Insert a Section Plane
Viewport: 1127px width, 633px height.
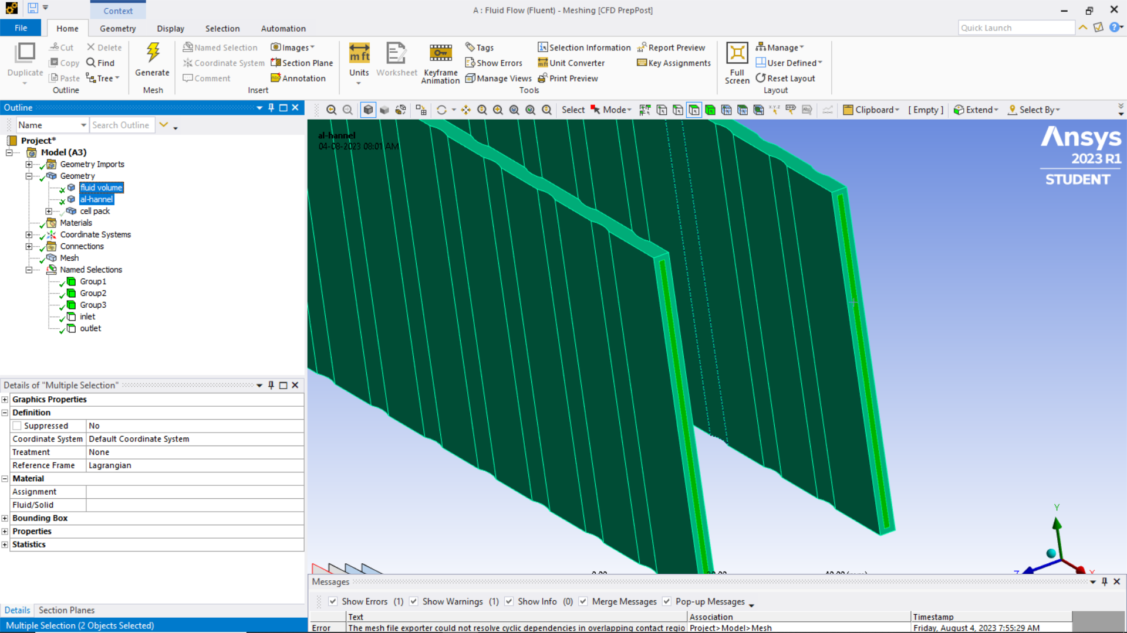tap(302, 63)
